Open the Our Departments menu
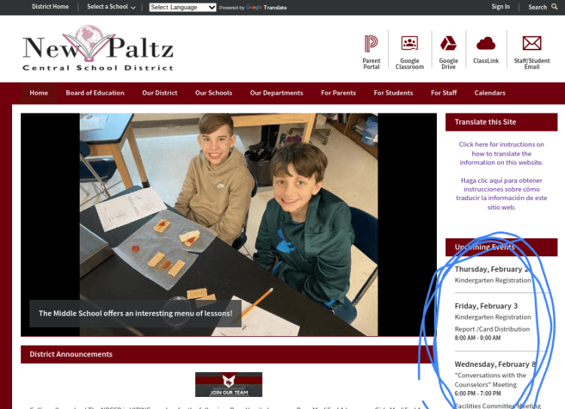The width and height of the screenshot is (565, 409). (276, 93)
